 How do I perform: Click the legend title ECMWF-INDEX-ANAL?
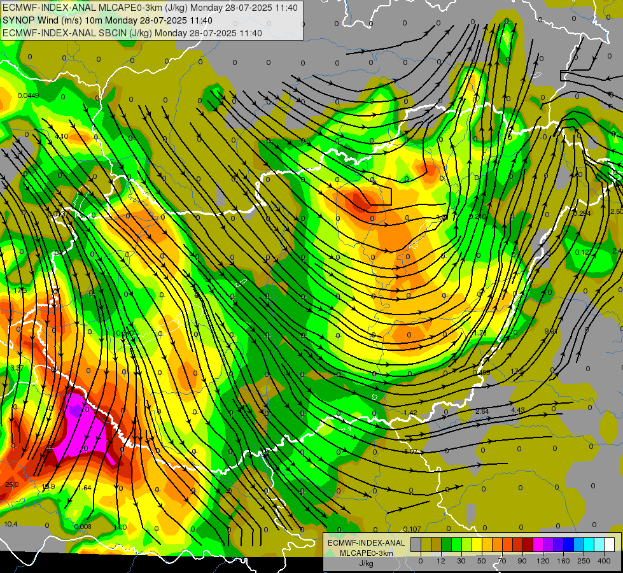pos(366,543)
